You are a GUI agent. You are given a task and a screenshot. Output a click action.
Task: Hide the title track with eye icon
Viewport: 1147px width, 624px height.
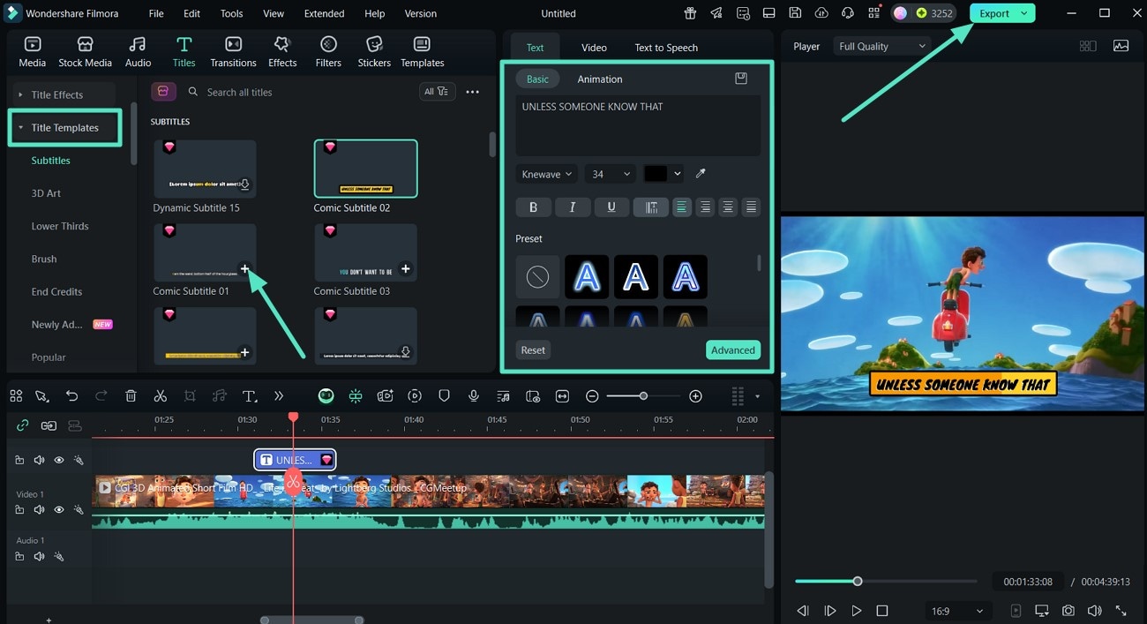pos(59,460)
